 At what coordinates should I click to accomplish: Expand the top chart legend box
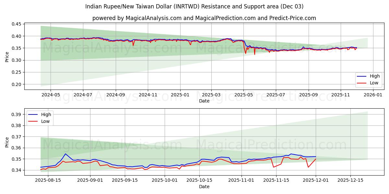click(x=369, y=80)
